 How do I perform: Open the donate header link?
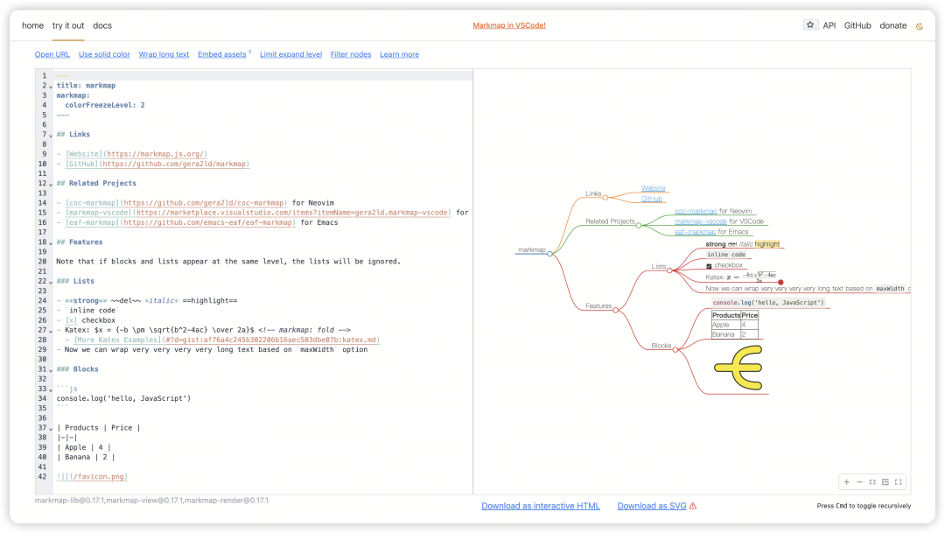(893, 25)
